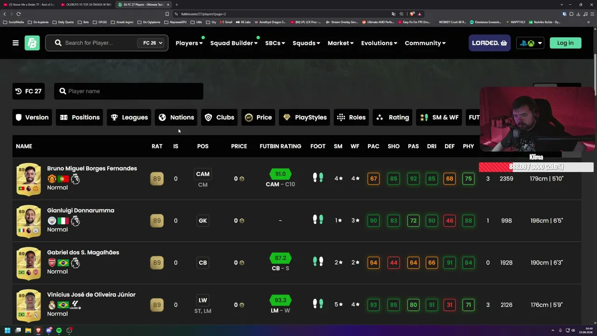Expand the Players menu
Viewport: 597px width, 336px height.
[x=189, y=43]
